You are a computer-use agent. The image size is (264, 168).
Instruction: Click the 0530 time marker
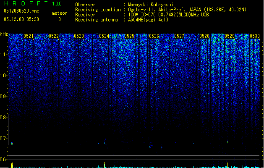tap(255, 36)
